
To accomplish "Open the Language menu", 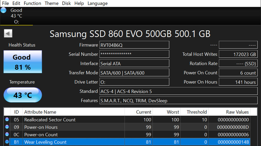I will point(97,3).
